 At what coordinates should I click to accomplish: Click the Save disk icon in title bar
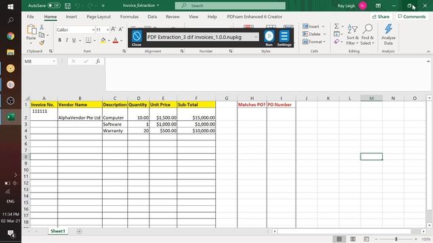pos(68,5)
